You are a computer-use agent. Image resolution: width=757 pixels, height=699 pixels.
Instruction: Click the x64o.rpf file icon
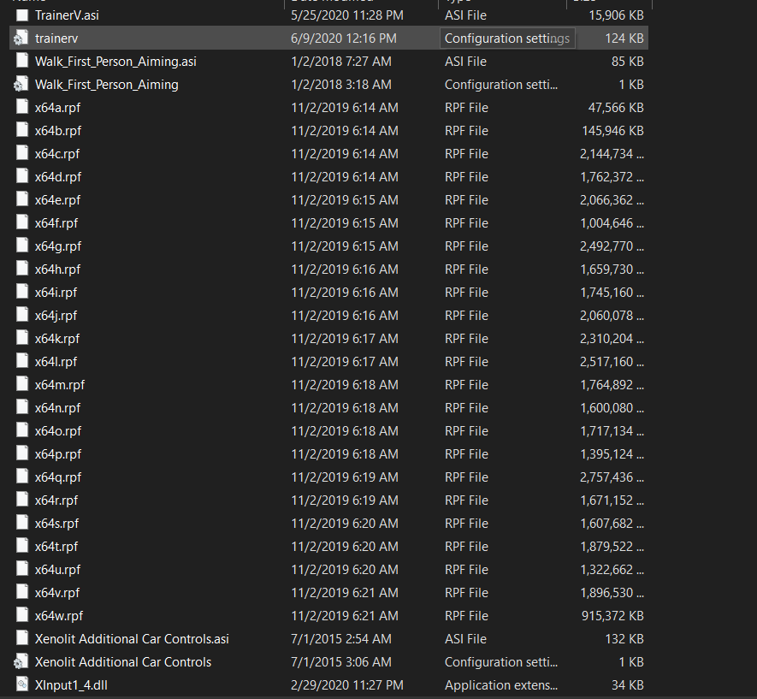click(x=22, y=430)
